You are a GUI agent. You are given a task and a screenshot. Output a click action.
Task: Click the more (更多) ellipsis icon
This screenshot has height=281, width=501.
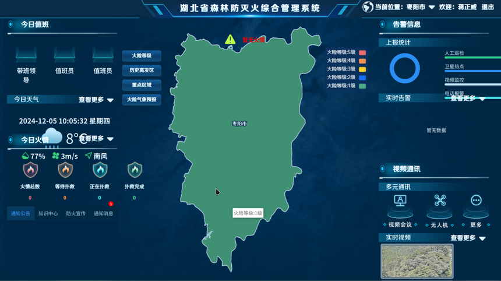point(476,201)
